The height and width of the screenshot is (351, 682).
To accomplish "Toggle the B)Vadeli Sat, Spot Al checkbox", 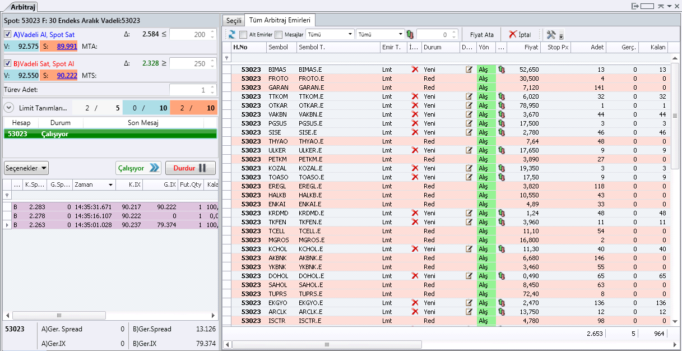I will click(8, 63).
